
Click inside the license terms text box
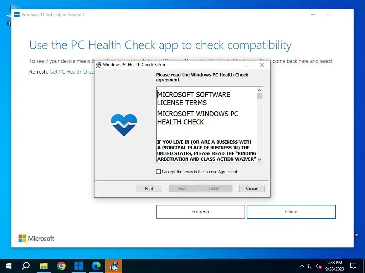pyautogui.click(x=207, y=125)
